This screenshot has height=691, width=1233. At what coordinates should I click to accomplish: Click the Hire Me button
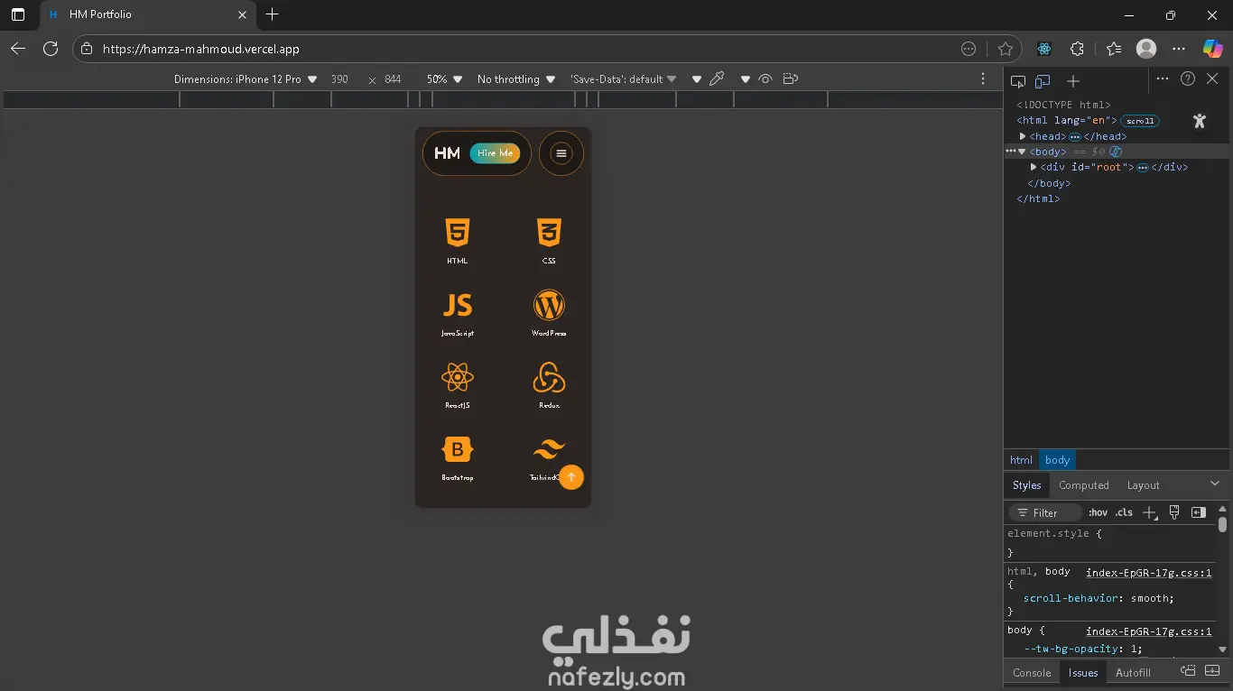(x=495, y=153)
